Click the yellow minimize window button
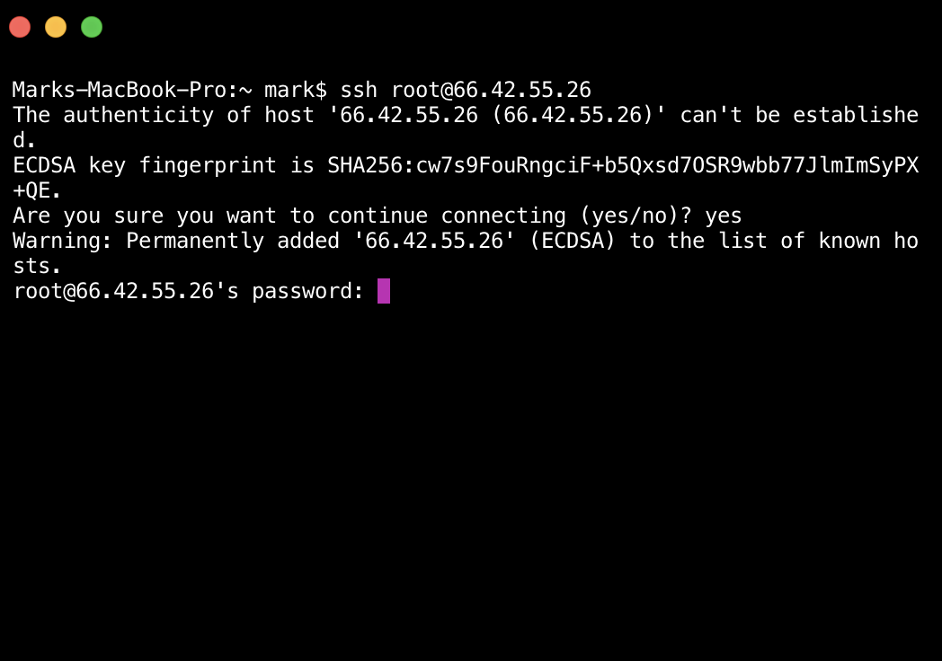This screenshot has height=661, width=942. pos(56,27)
